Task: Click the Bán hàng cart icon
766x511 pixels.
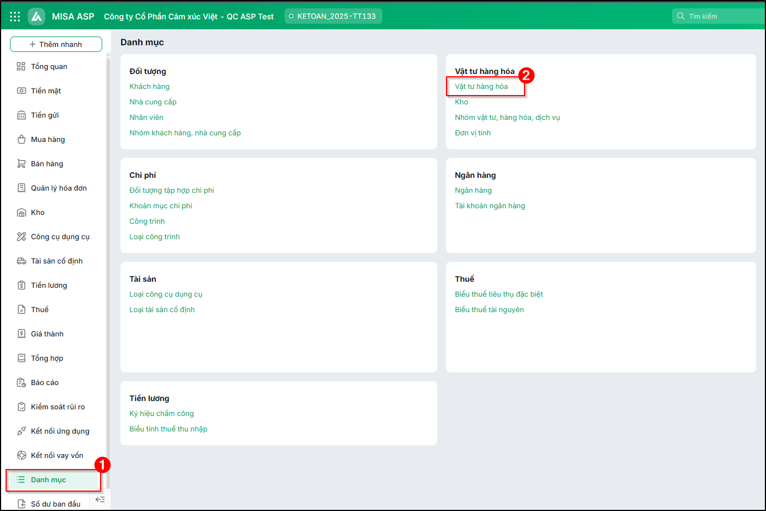Action: 21,164
